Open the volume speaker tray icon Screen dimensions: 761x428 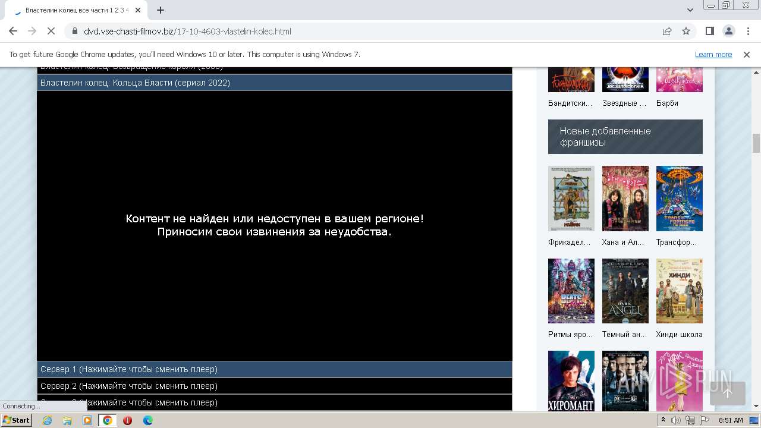pyautogui.click(x=676, y=420)
